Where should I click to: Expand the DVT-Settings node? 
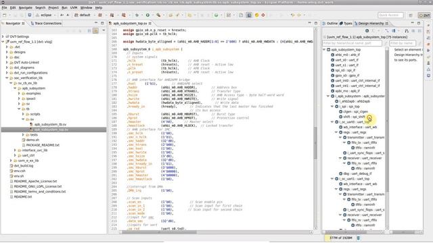3,36
